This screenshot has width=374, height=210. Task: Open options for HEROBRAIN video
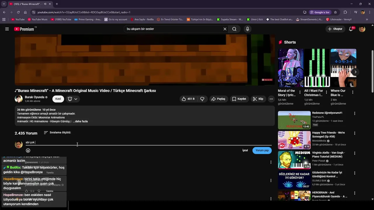(x=355, y=193)
